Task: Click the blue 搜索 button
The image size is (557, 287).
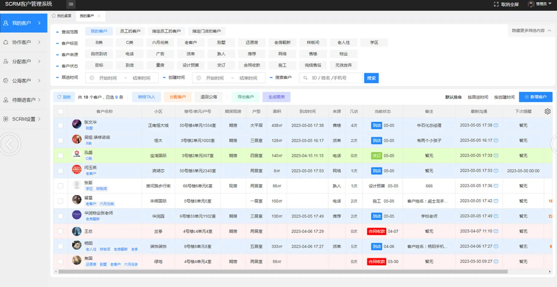Action: (371, 78)
